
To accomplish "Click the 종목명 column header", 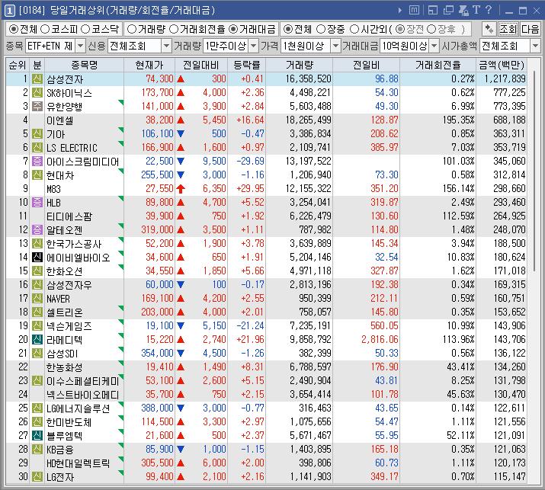I will point(84,65).
